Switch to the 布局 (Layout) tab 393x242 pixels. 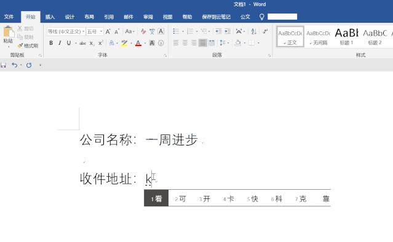pos(89,17)
